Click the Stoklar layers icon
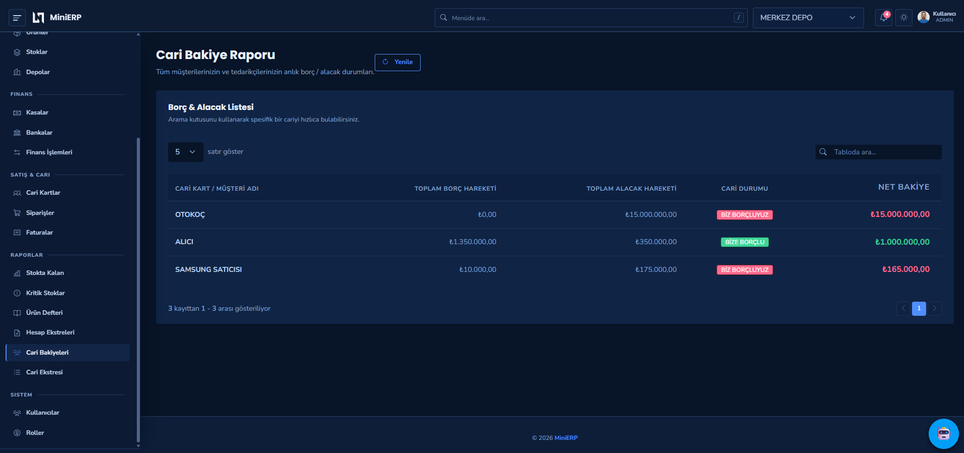Image resolution: width=964 pixels, height=453 pixels. click(17, 52)
